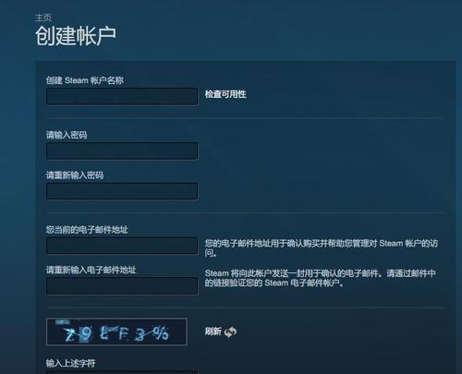Click the help text about Steam confirmation email
Image resolution: width=462 pixels, height=374 pixels.
pos(321,278)
